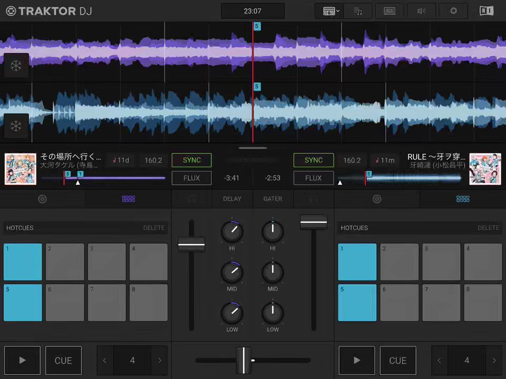506x379 pixels.
Task: Click right channel MID EQ knob
Action: coord(273,272)
